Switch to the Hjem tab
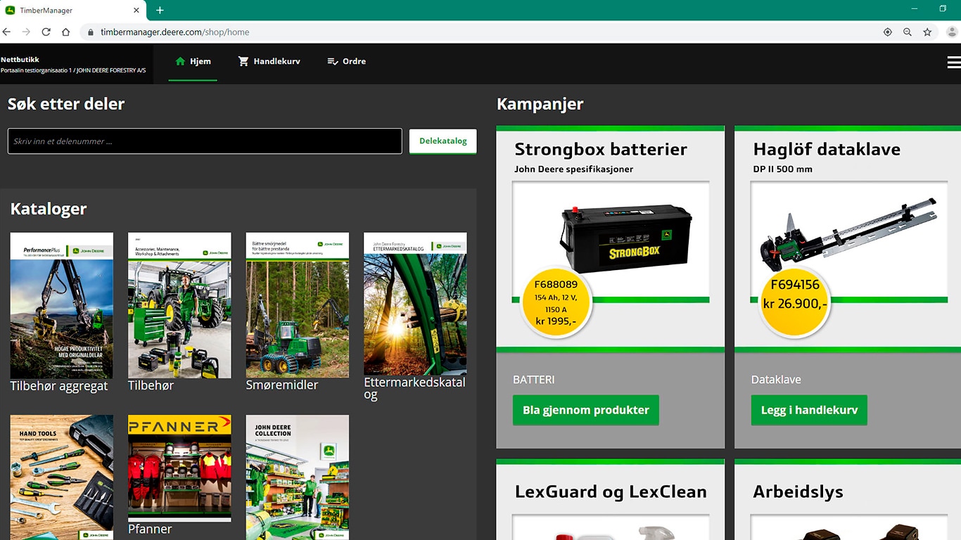Viewport: 961px width, 540px height. [193, 62]
